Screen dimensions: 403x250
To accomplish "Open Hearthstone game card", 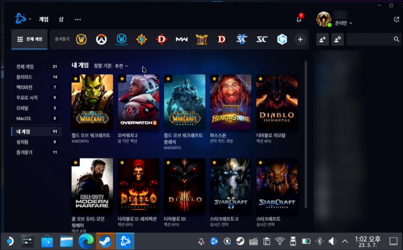I will (x=231, y=102).
